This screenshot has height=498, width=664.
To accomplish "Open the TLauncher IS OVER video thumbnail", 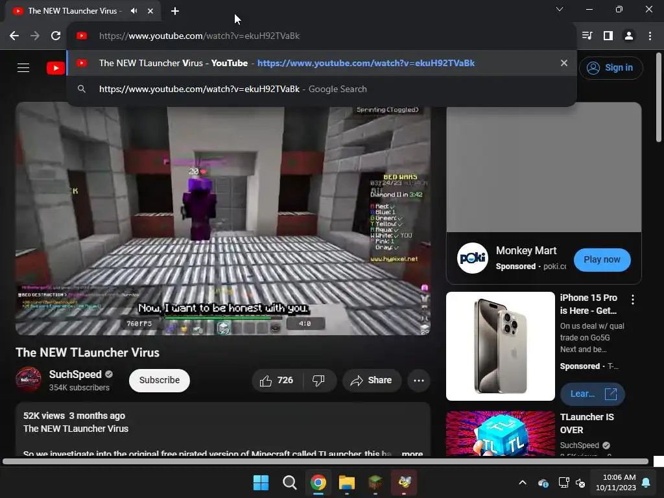I will (x=500, y=433).
